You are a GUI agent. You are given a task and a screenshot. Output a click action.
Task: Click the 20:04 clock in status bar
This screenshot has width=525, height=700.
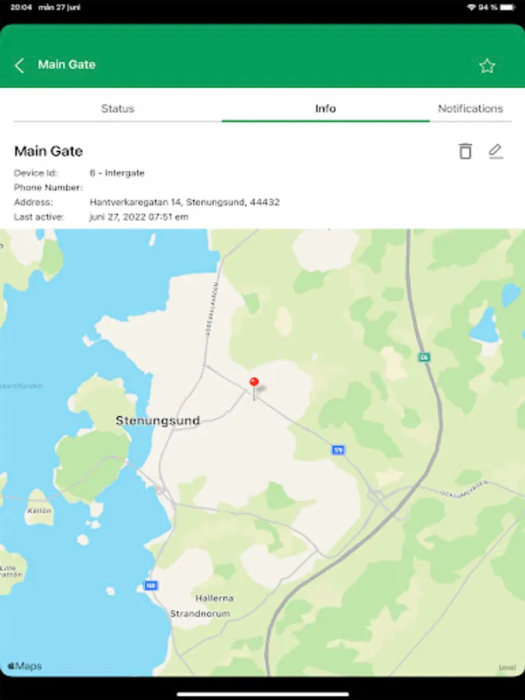(x=21, y=7)
